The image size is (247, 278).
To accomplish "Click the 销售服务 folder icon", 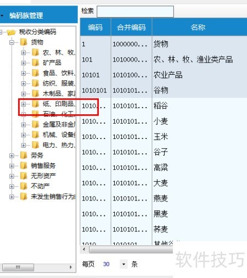I will (24, 165).
